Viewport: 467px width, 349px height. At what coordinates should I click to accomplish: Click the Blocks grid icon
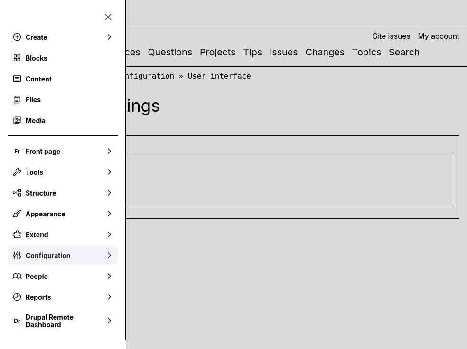[17, 58]
